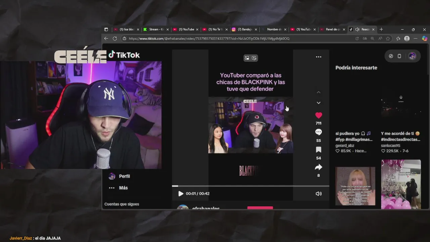
Task: Open the browser zoom icon in address bar
Action: 373,38
